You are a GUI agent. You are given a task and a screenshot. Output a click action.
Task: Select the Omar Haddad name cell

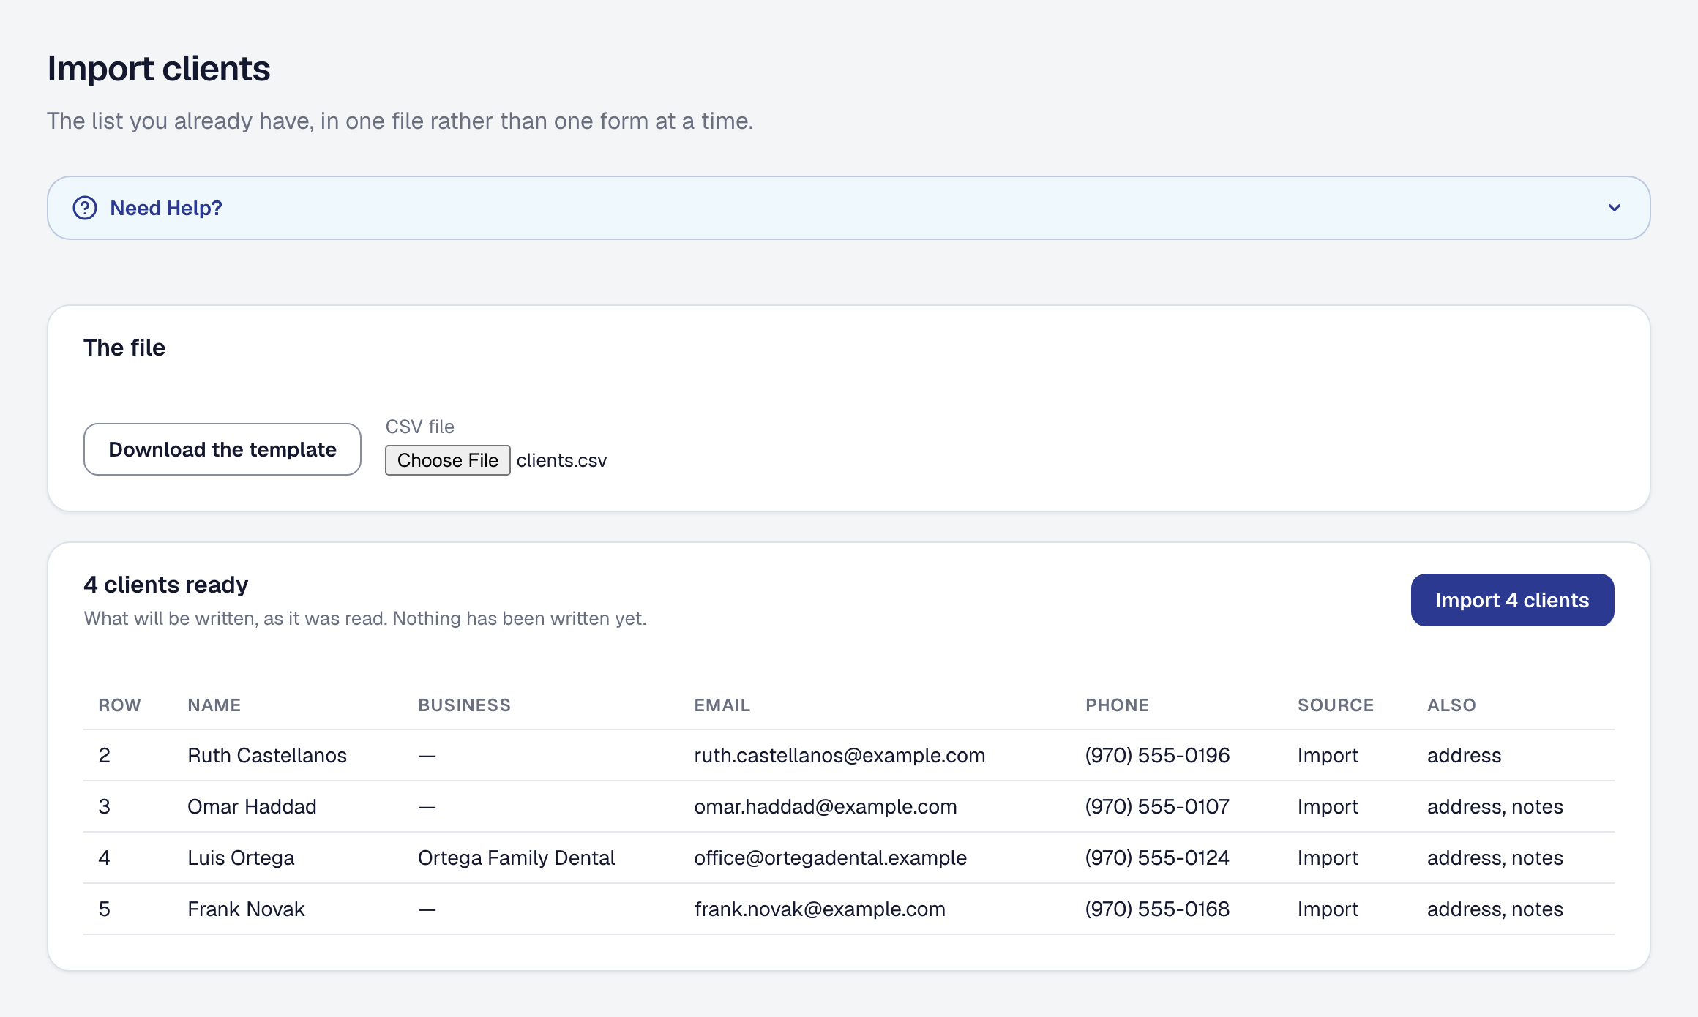252,806
